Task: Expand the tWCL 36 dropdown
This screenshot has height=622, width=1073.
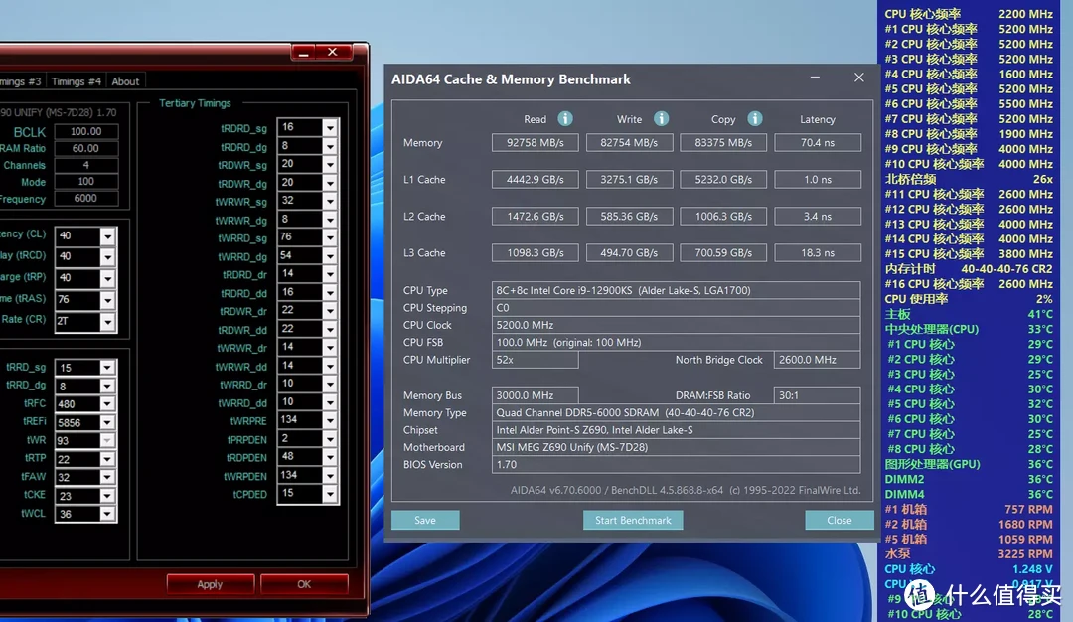Action: (x=106, y=514)
